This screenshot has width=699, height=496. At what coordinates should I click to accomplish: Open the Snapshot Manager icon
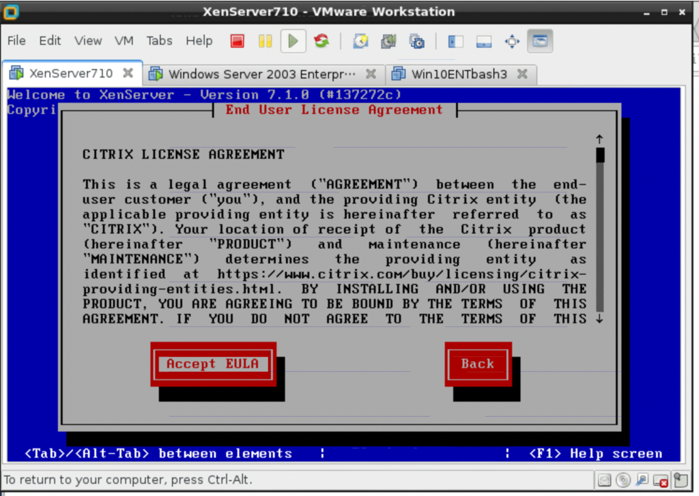(417, 42)
